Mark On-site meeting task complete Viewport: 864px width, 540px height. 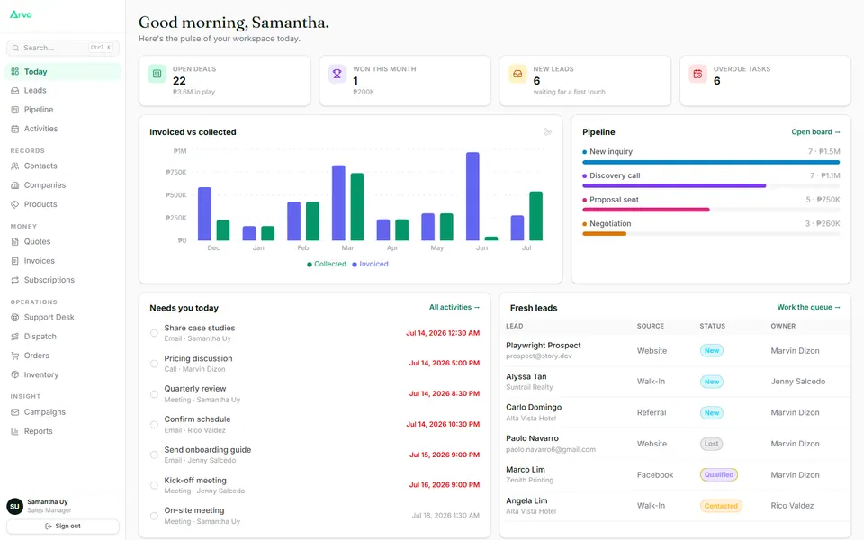pyautogui.click(x=154, y=516)
